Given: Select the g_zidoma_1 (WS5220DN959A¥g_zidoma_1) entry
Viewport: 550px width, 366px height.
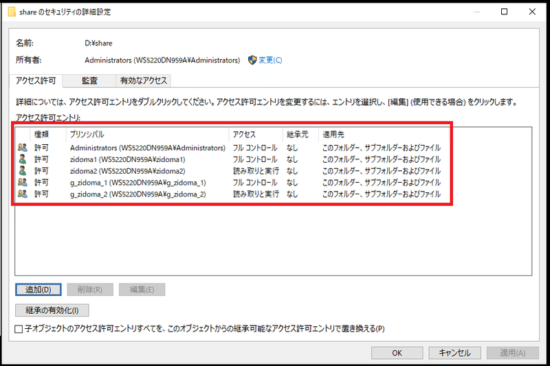Looking at the screenshot, I should coord(138,183).
